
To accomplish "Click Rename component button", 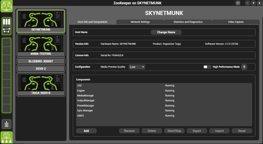I will pyautogui.click(x=129, y=131).
